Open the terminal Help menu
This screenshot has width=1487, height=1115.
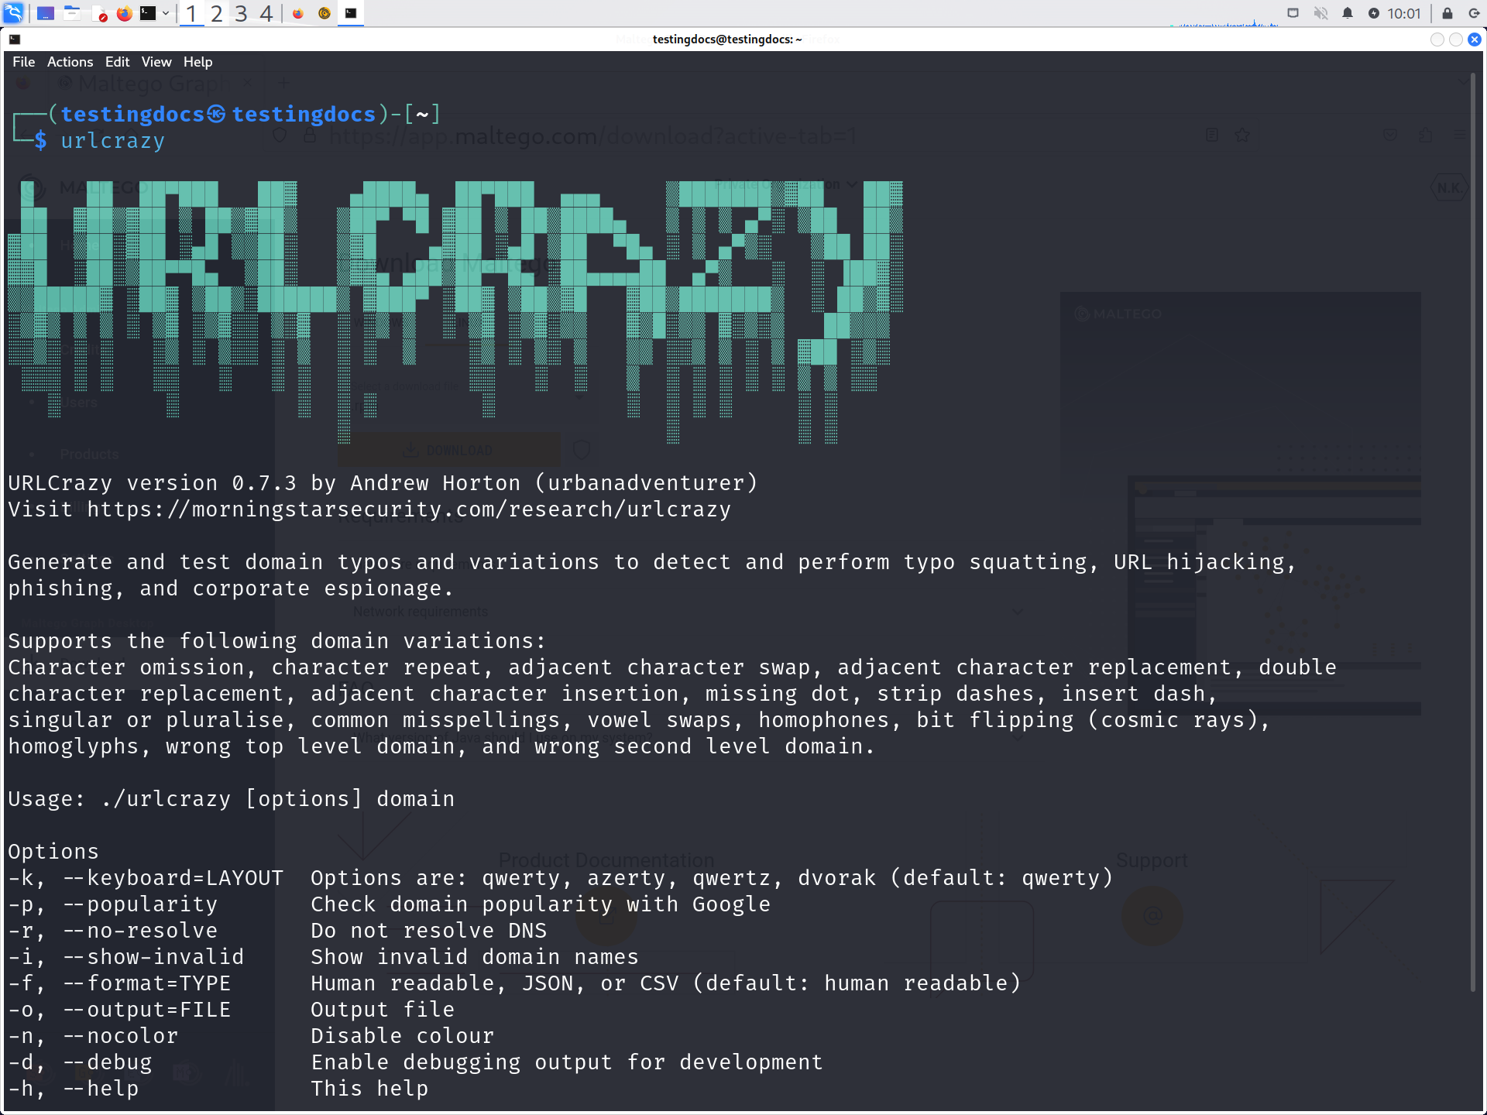197,62
